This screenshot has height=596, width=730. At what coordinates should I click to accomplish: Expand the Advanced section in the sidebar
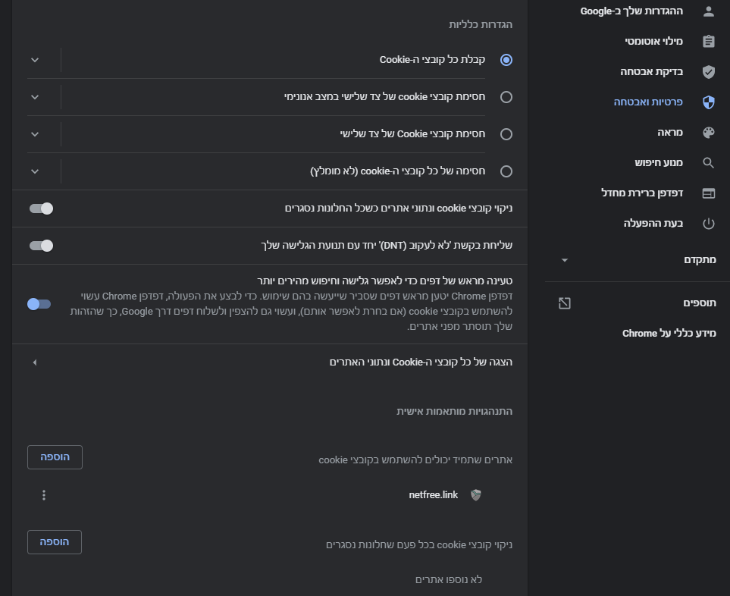(x=564, y=260)
